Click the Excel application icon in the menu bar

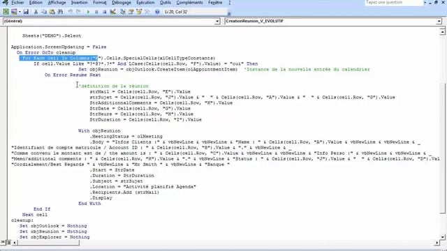click(x=5, y=3)
